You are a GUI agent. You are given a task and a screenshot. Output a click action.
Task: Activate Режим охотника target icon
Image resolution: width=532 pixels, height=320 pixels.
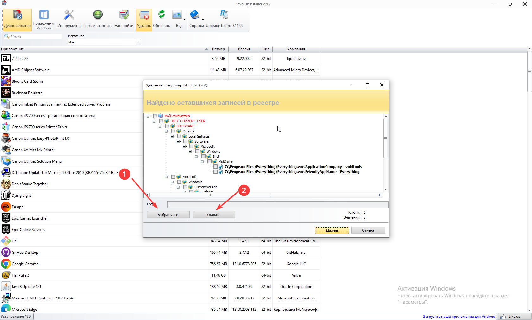(x=98, y=15)
